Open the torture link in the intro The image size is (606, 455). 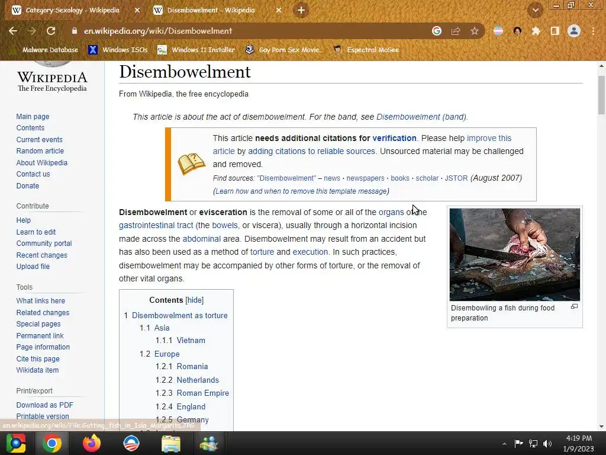262,252
